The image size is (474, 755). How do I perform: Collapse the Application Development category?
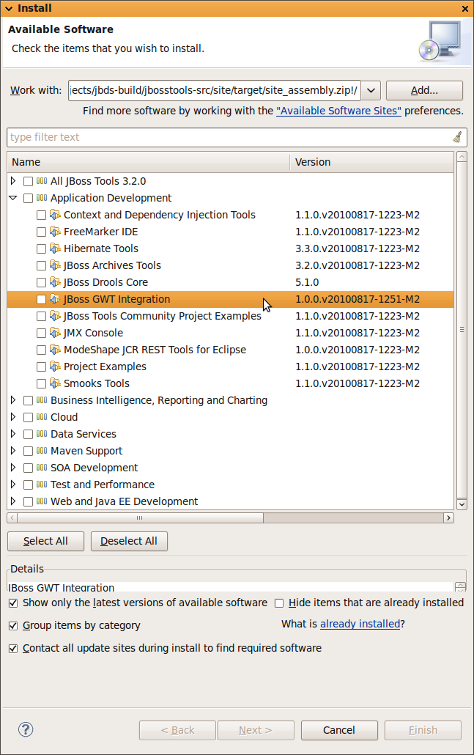point(13,198)
